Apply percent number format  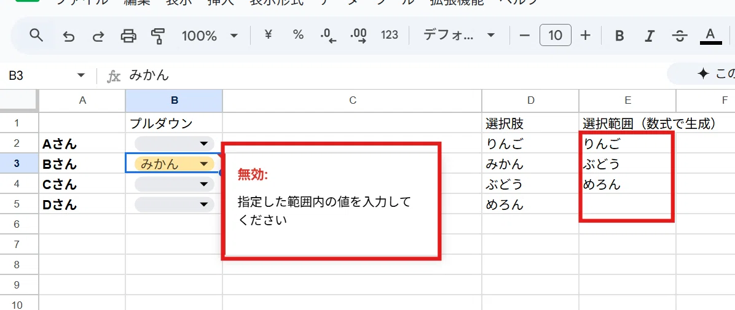298,35
